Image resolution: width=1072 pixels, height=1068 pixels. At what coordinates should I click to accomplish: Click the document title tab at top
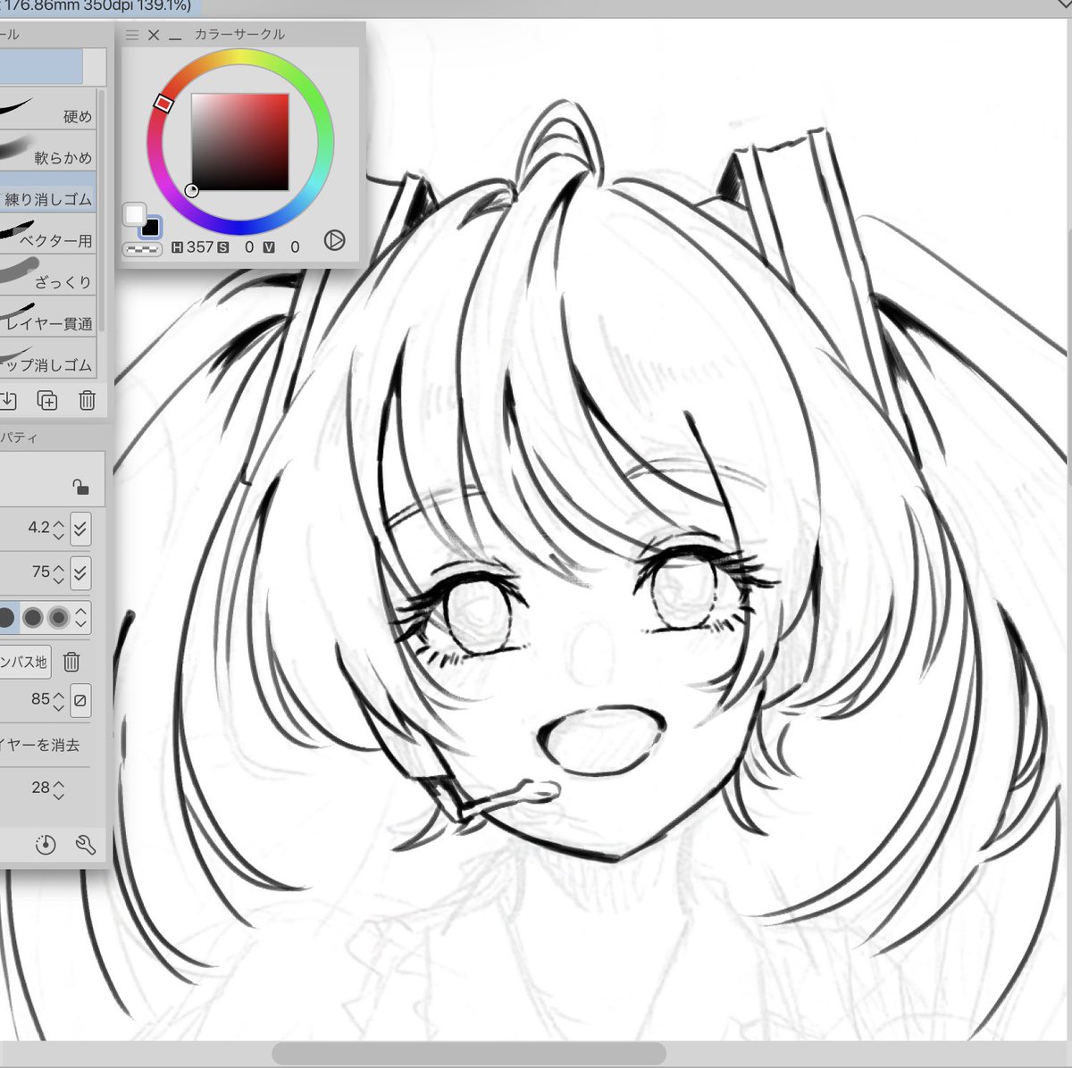coord(100,6)
